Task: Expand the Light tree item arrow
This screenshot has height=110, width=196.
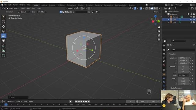Action: click(168, 22)
